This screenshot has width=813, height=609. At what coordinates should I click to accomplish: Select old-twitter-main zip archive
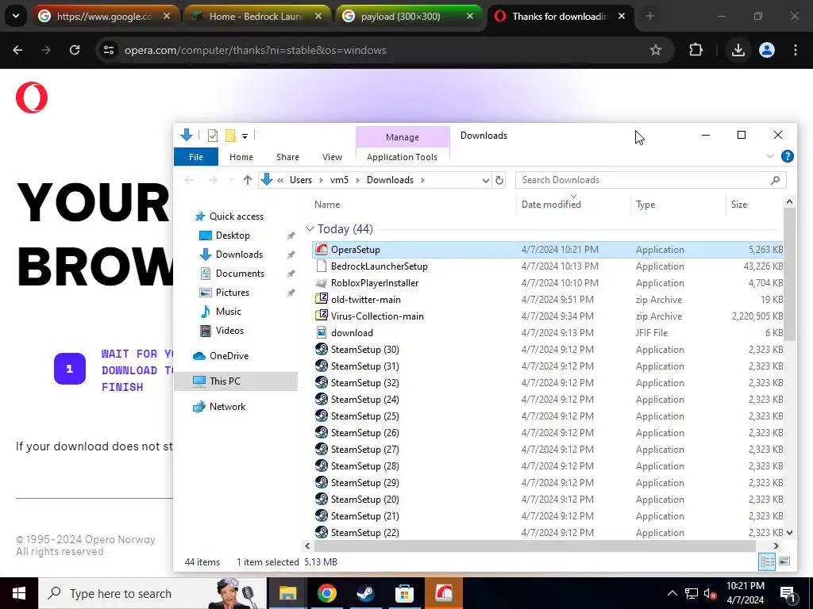[548, 299]
